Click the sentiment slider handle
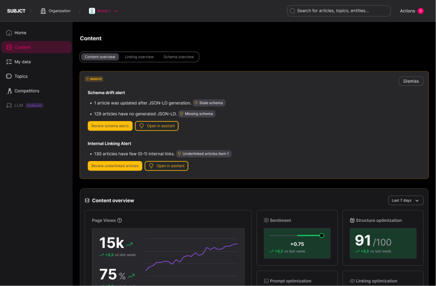The height and width of the screenshot is (286, 436). (x=322, y=235)
